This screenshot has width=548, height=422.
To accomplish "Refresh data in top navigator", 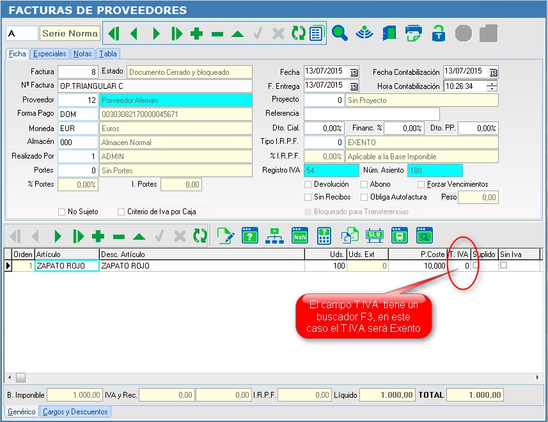I will [x=298, y=33].
